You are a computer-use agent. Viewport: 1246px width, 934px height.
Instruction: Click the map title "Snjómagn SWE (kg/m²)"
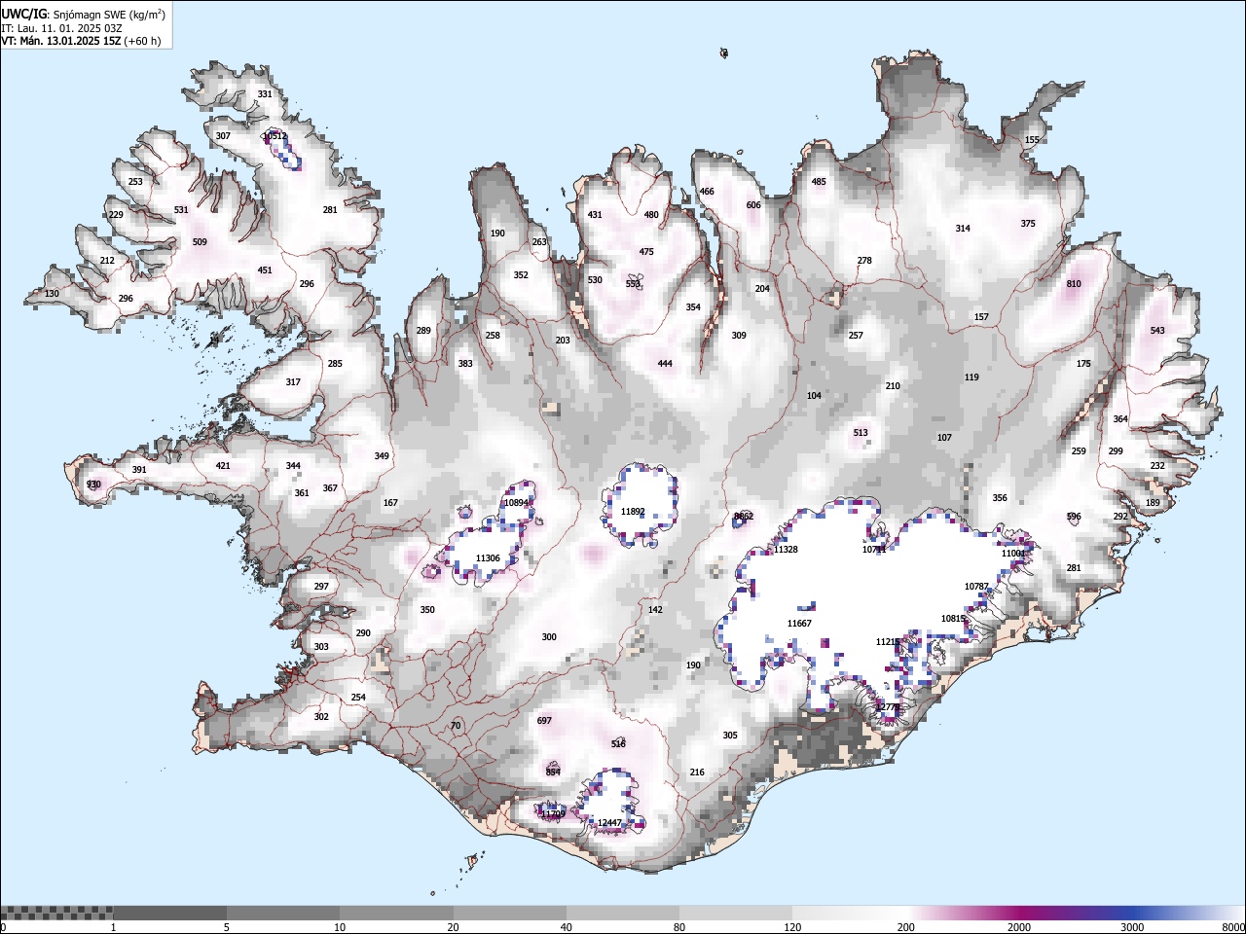click(108, 14)
